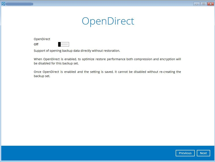Click the Off status label

[36, 44]
